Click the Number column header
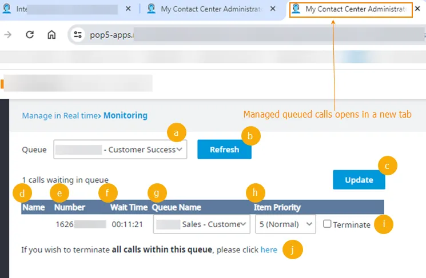The image size is (426, 278). pyautogui.click(x=70, y=207)
